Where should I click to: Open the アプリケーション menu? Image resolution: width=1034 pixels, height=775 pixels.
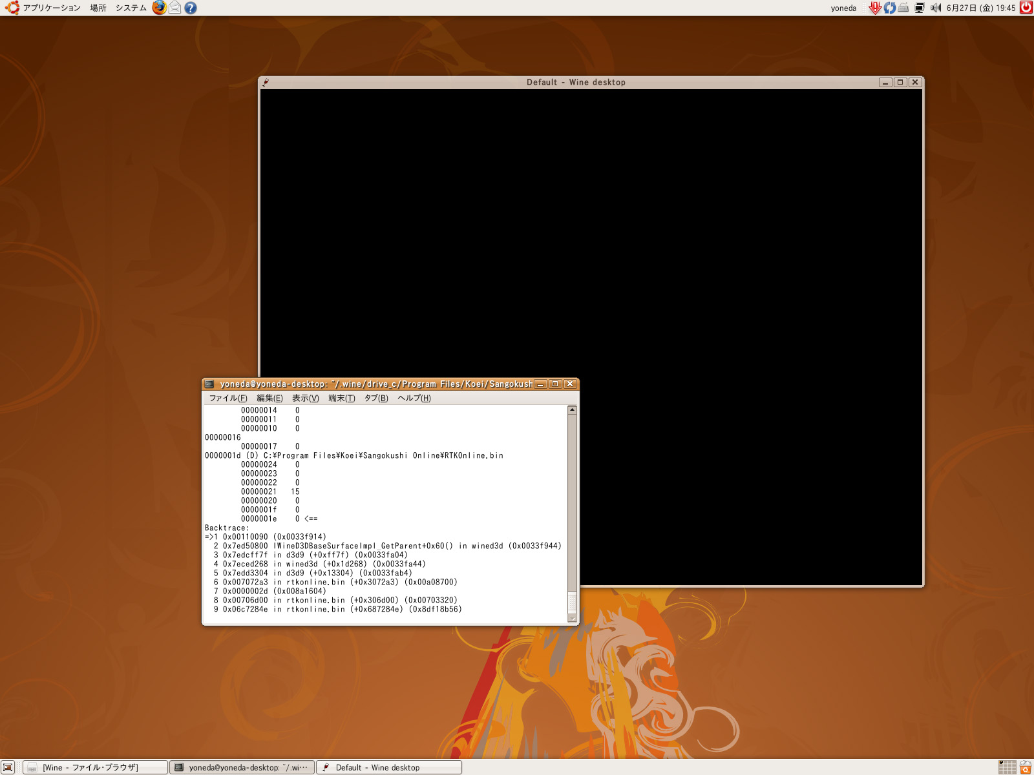point(52,8)
